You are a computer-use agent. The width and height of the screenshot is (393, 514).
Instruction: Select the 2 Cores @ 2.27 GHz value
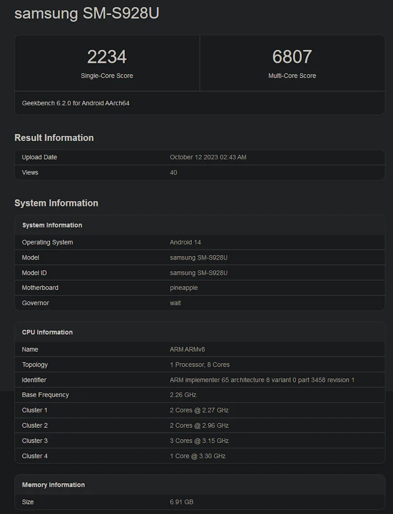(199, 410)
